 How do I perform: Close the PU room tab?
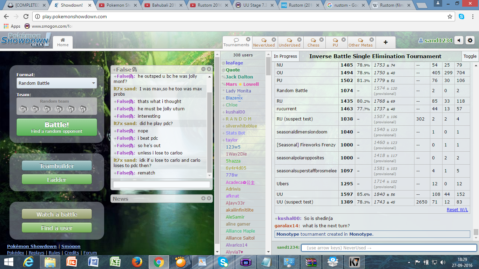[344, 40]
